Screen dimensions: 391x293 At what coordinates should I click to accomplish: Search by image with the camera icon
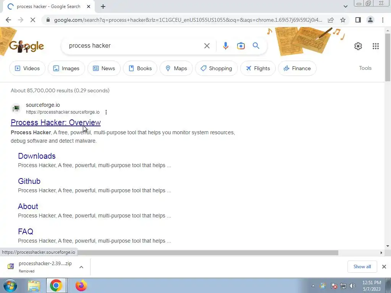(241, 46)
